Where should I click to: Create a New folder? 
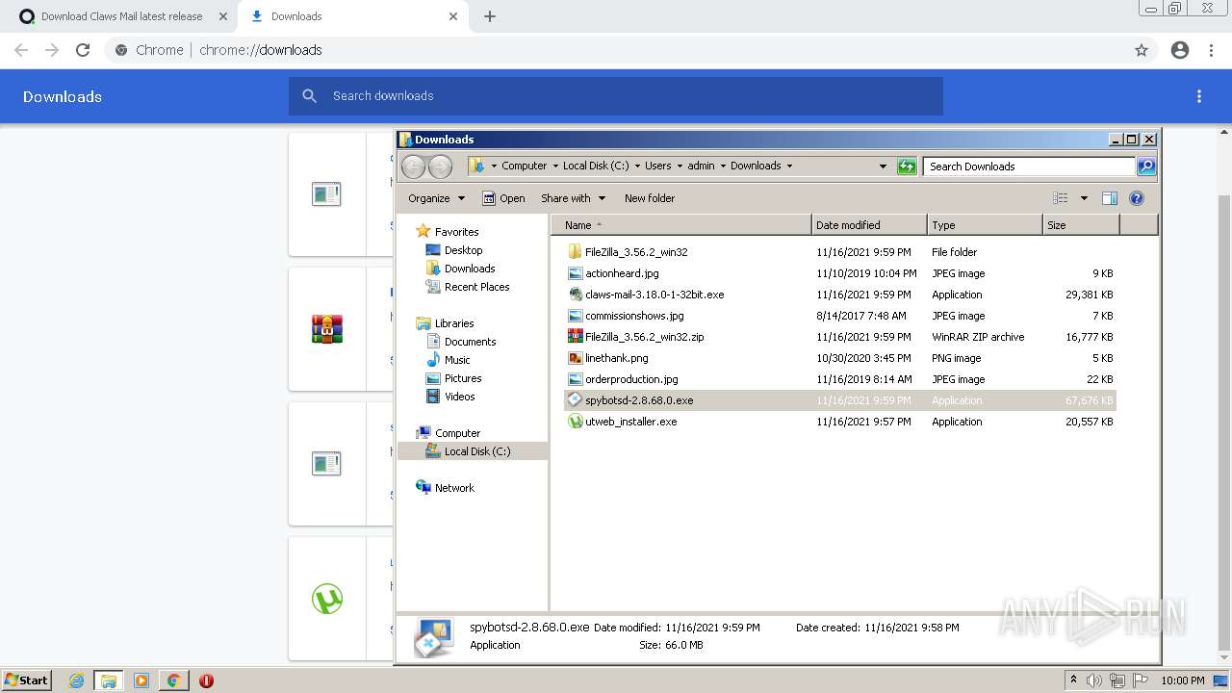650,198
